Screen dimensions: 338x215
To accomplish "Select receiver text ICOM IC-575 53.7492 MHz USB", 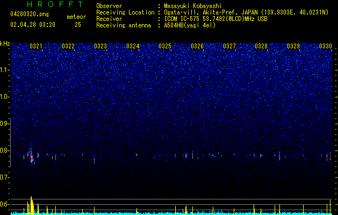I will (x=215, y=19).
